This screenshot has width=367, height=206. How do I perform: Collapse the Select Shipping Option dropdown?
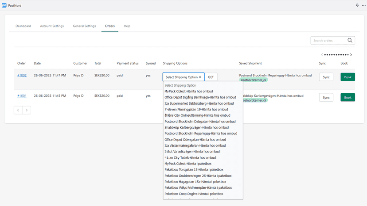(183, 77)
